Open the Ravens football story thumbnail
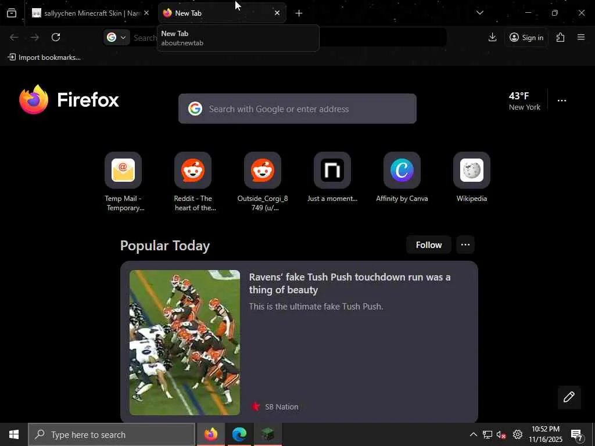Image resolution: width=595 pixels, height=446 pixels. pyautogui.click(x=185, y=343)
